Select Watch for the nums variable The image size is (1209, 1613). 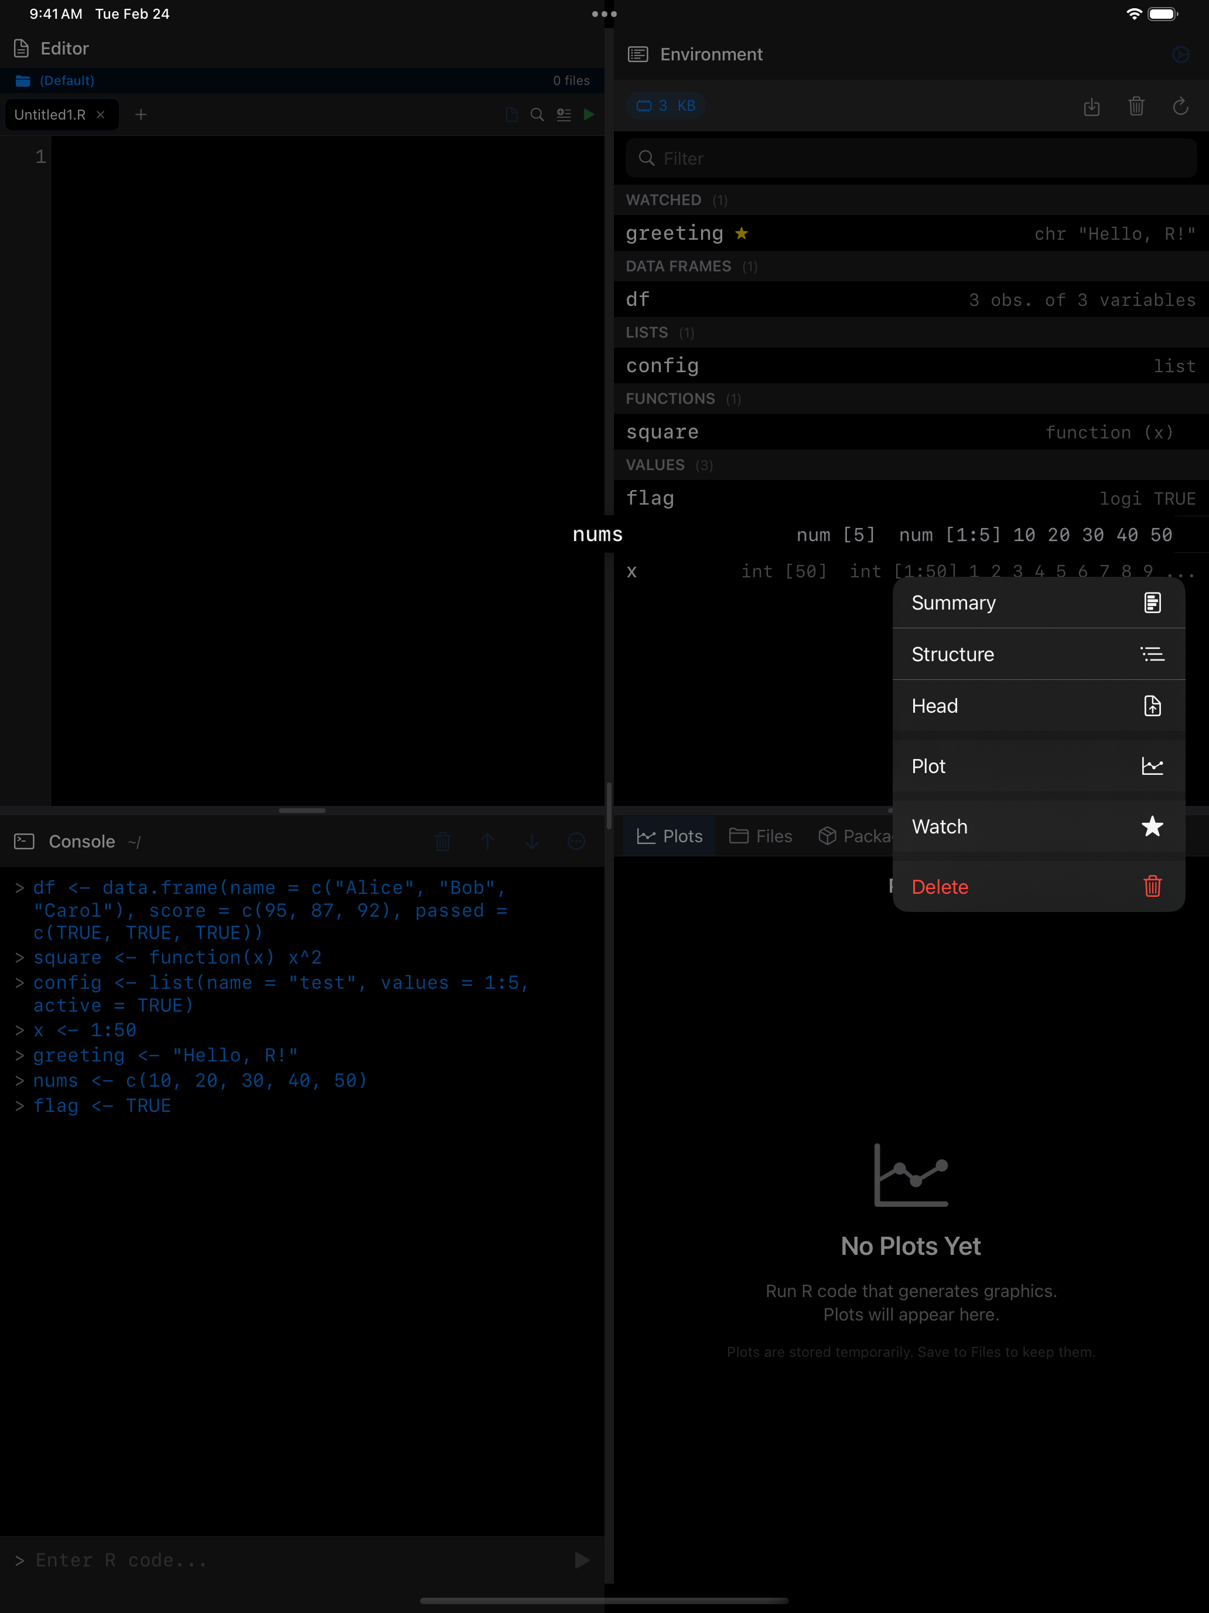point(1039,826)
